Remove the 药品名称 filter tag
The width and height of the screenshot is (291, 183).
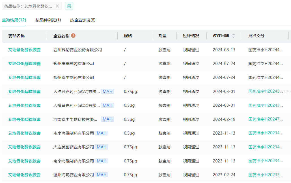(57, 6)
